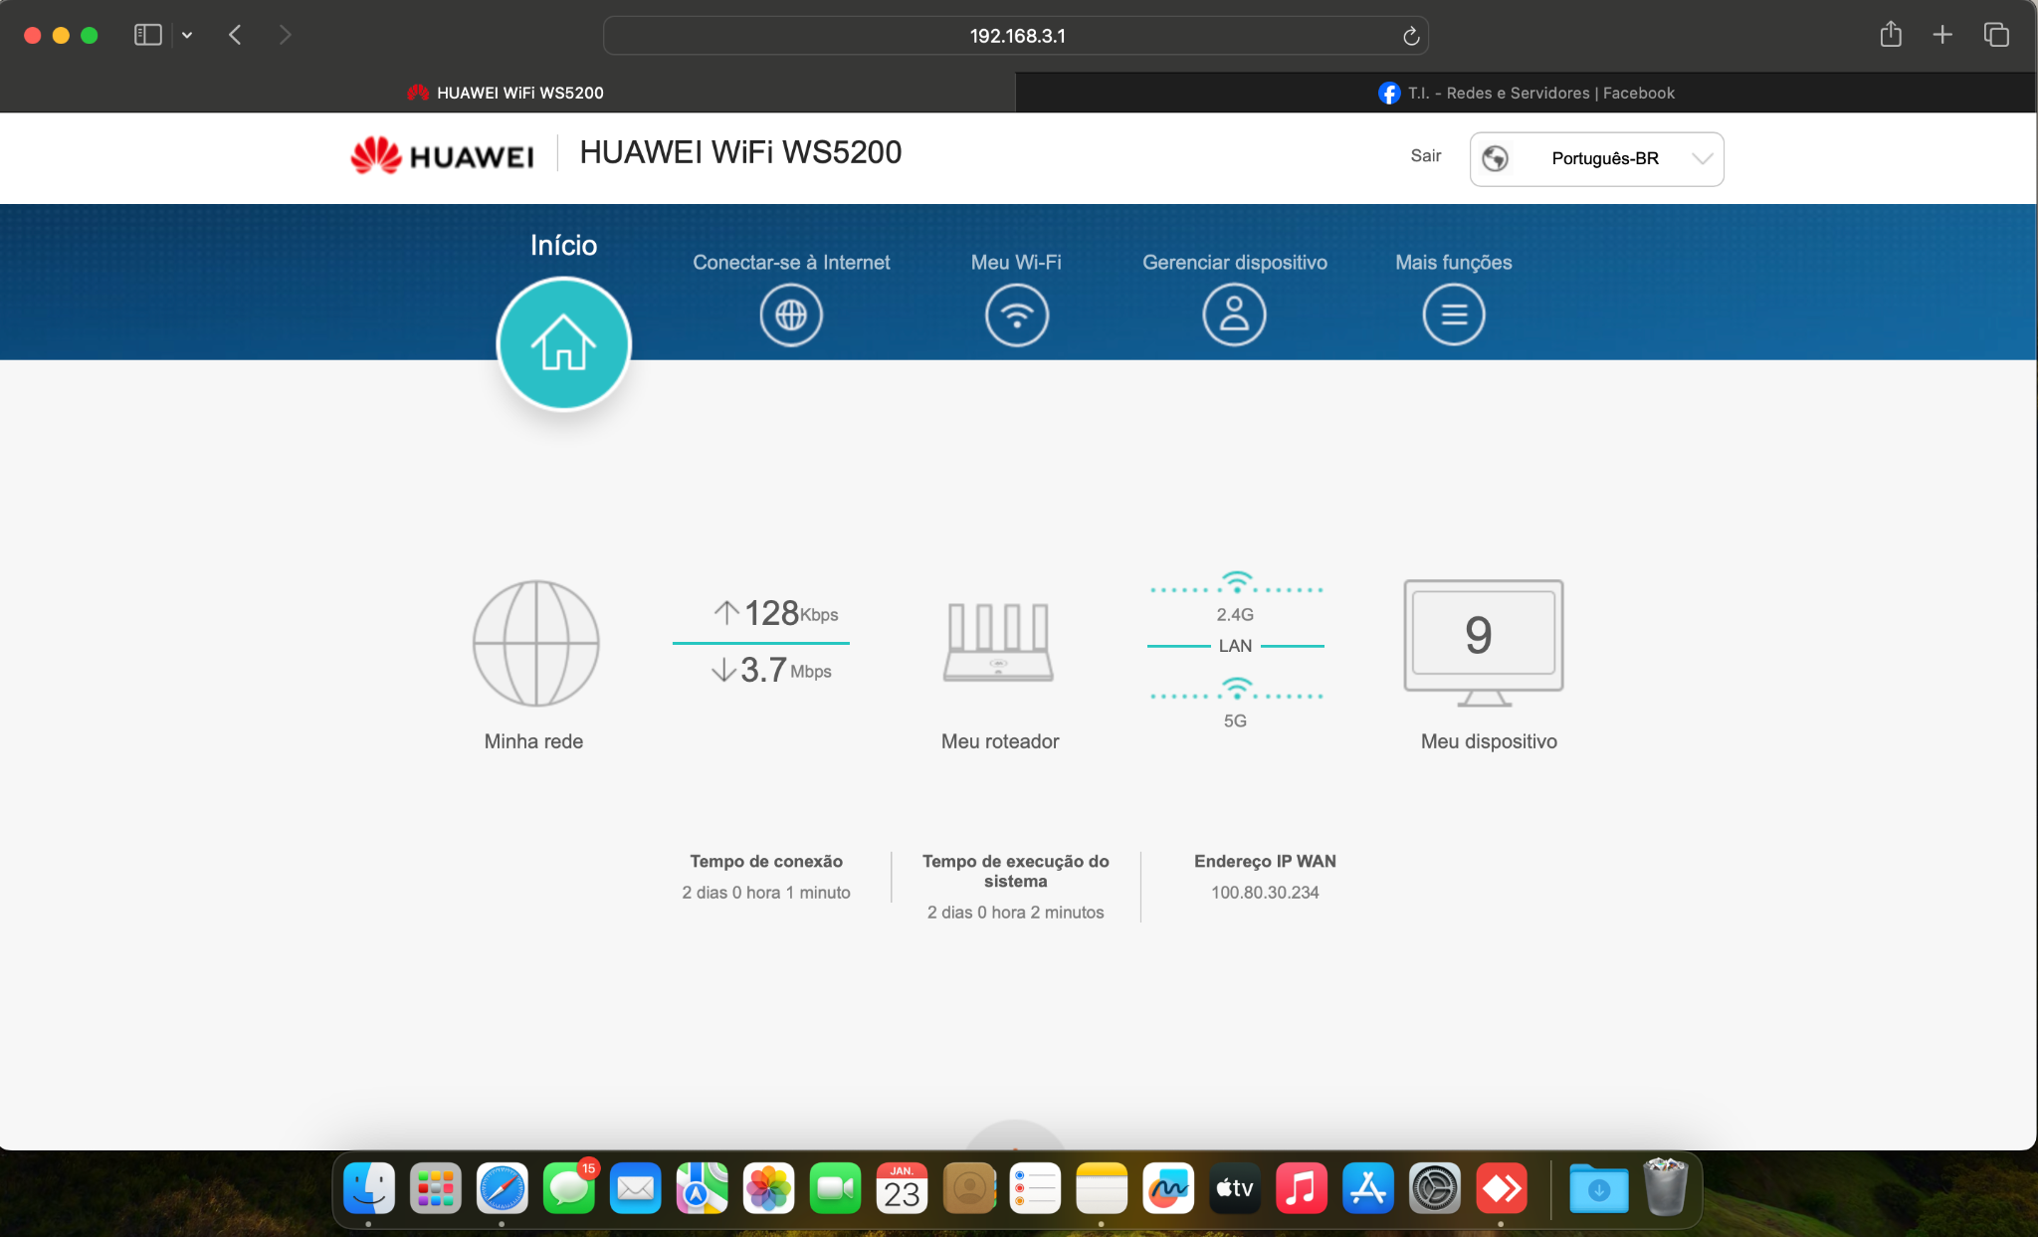The image size is (2038, 1237).
Task: Click the Sair logout link
Action: (1425, 156)
